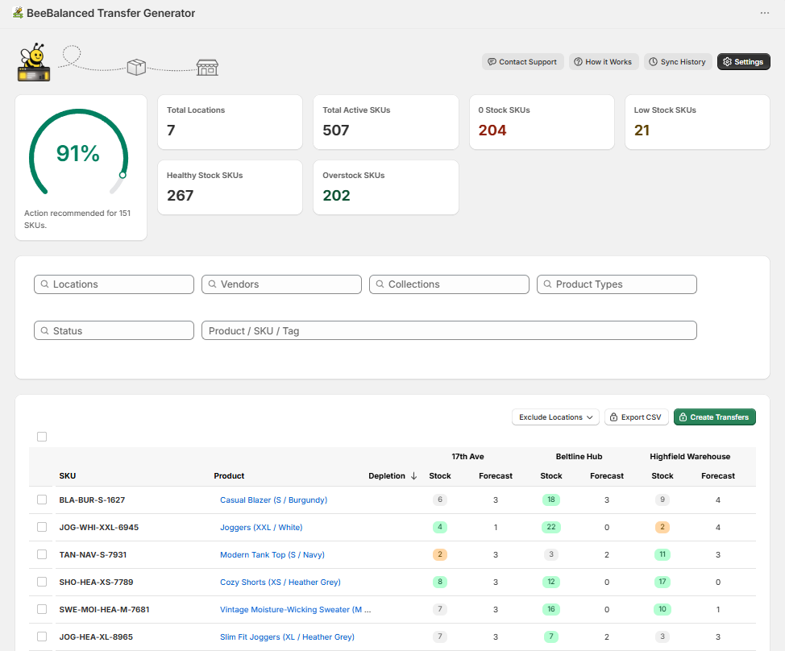Click the Healthy Stock SKUs card
Screen dimensions: 785x651
[230, 188]
